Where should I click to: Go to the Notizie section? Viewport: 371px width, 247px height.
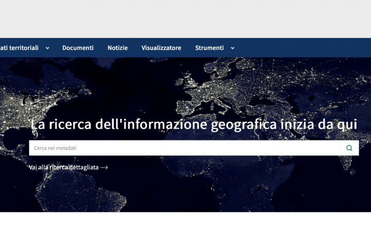(x=117, y=48)
